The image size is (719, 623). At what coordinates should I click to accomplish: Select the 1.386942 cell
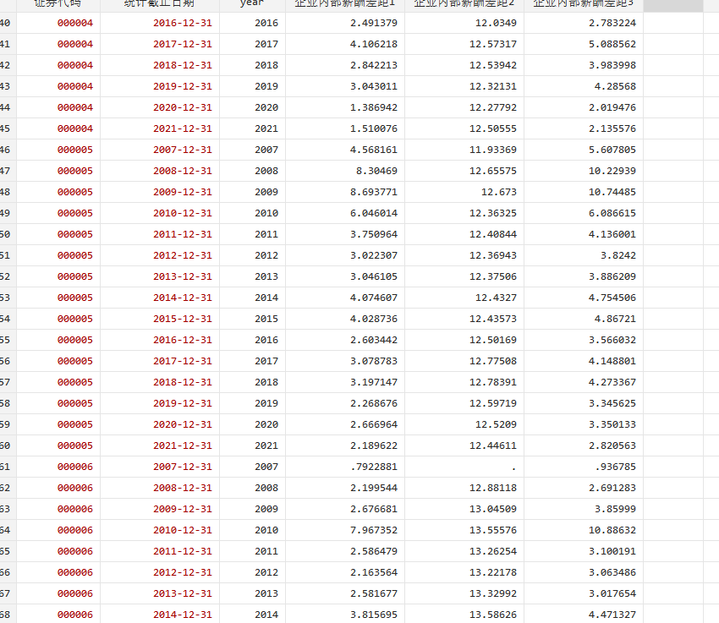coord(345,107)
